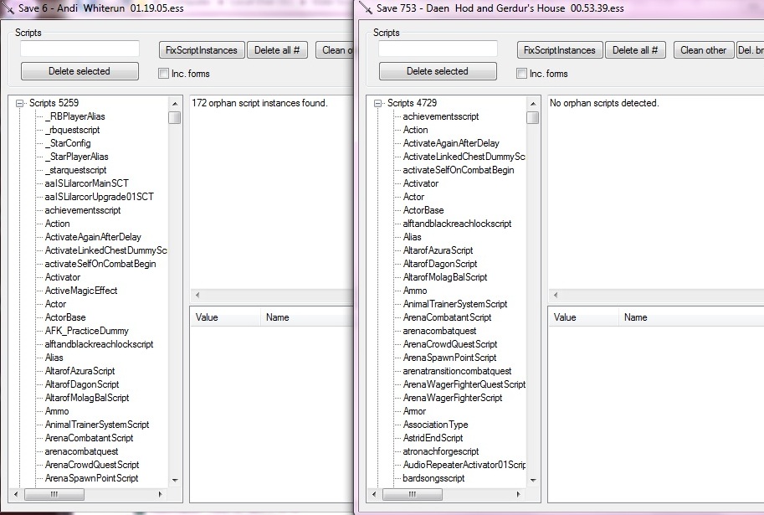Select ActorBase in Scripts 5259 tree
Image resolution: width=764 pixels, height=515 pixels.
[x=65, y=317]
